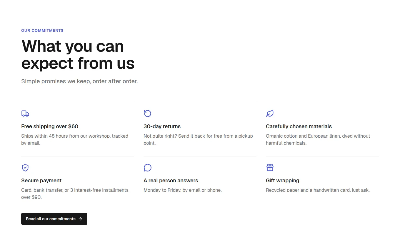This screenshot has height=250, width=400.
Task: Open the Read all our commitments button
Action: pos(54,219)
